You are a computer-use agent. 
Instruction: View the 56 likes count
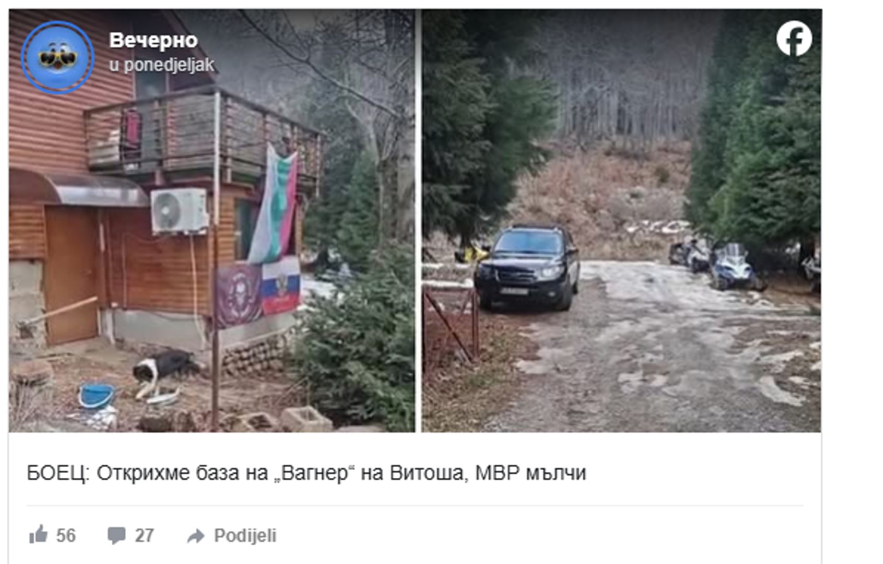point(66,535)
